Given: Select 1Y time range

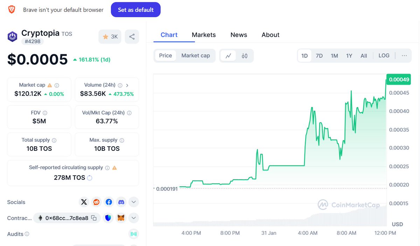Looking at the screenshot, I should (349, 56).
